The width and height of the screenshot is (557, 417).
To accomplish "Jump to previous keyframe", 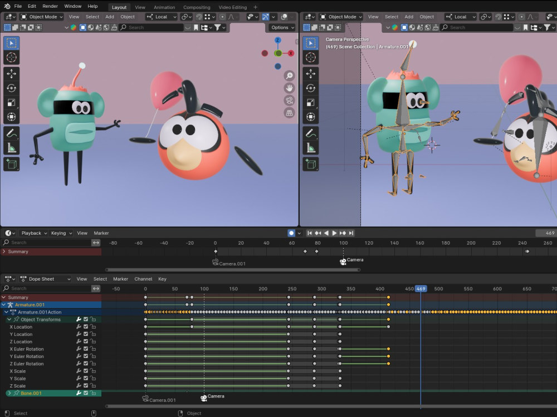I will coord(318,233).
